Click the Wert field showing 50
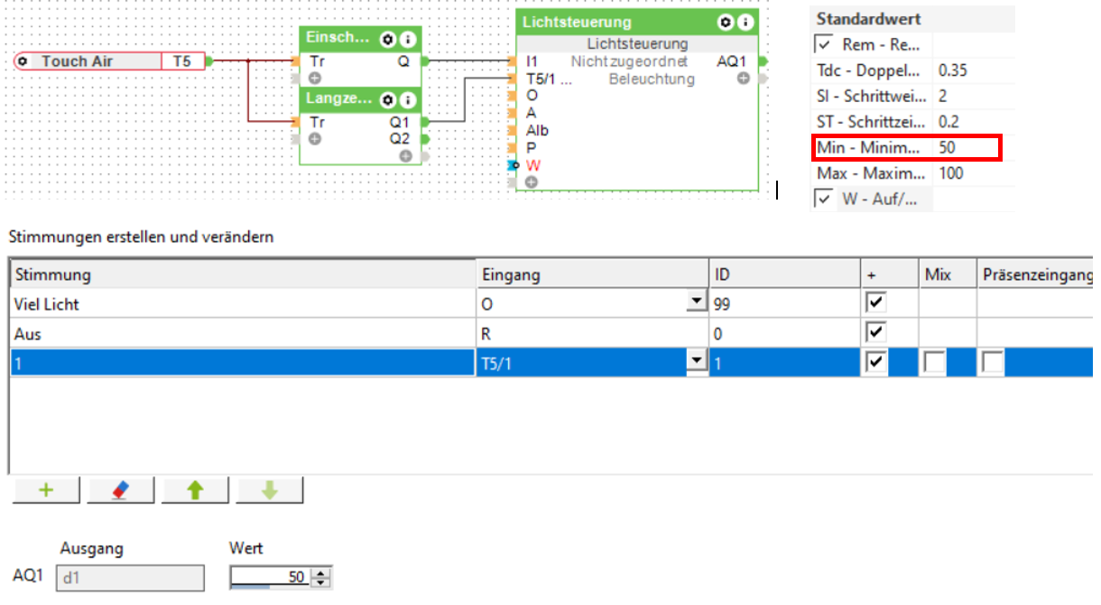This screenshot has height=605, width=1101. pyautogui.click(x=269, y=577)
